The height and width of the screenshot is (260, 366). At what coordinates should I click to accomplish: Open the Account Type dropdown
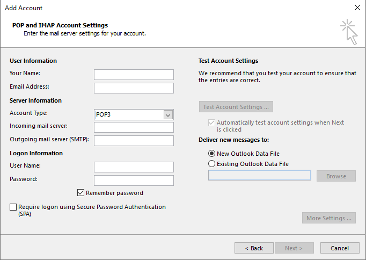(x=168, y=114)
